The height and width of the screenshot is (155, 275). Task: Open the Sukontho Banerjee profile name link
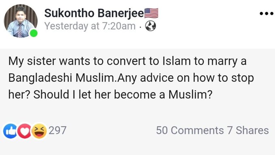click(x=94, y=13)
